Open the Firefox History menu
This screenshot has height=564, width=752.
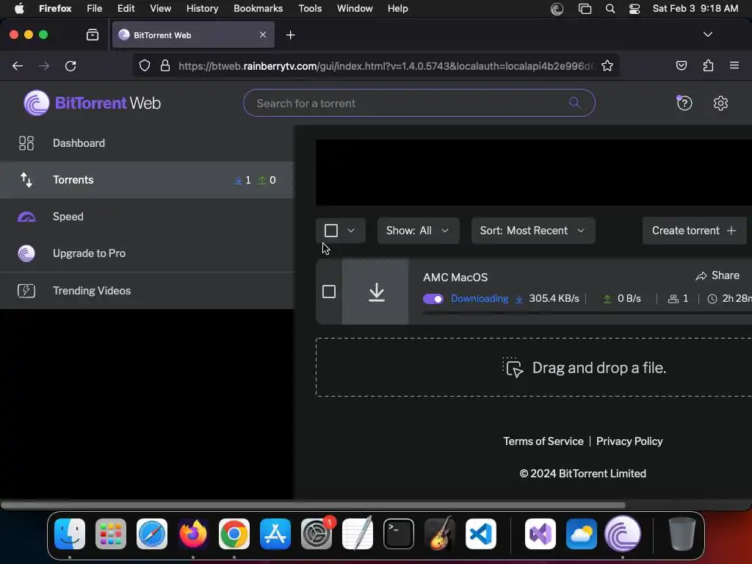202,9
